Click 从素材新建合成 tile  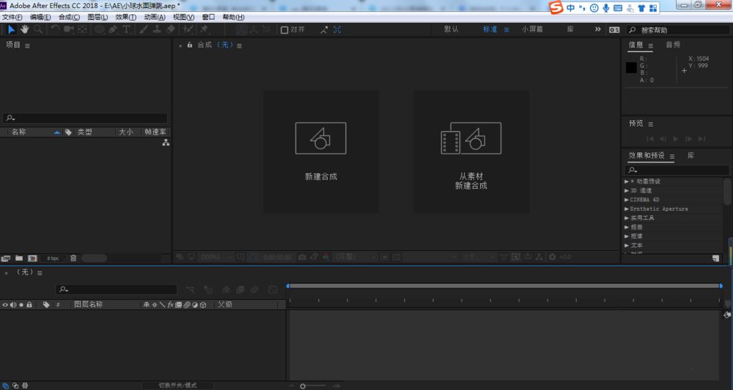click(471, 151)
